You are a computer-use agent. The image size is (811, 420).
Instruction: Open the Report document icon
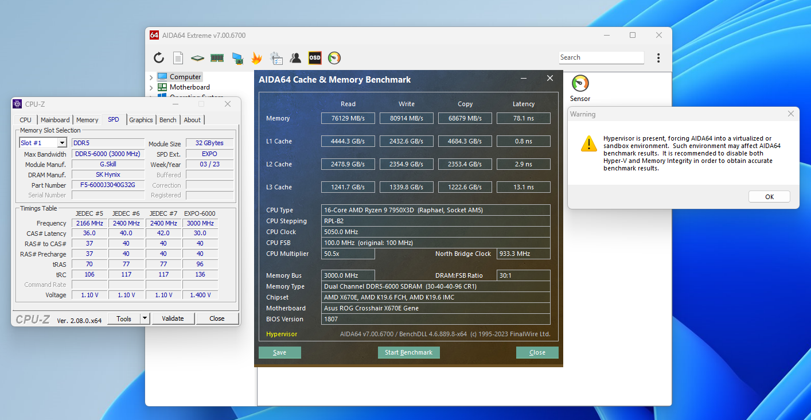coord(178,58)
